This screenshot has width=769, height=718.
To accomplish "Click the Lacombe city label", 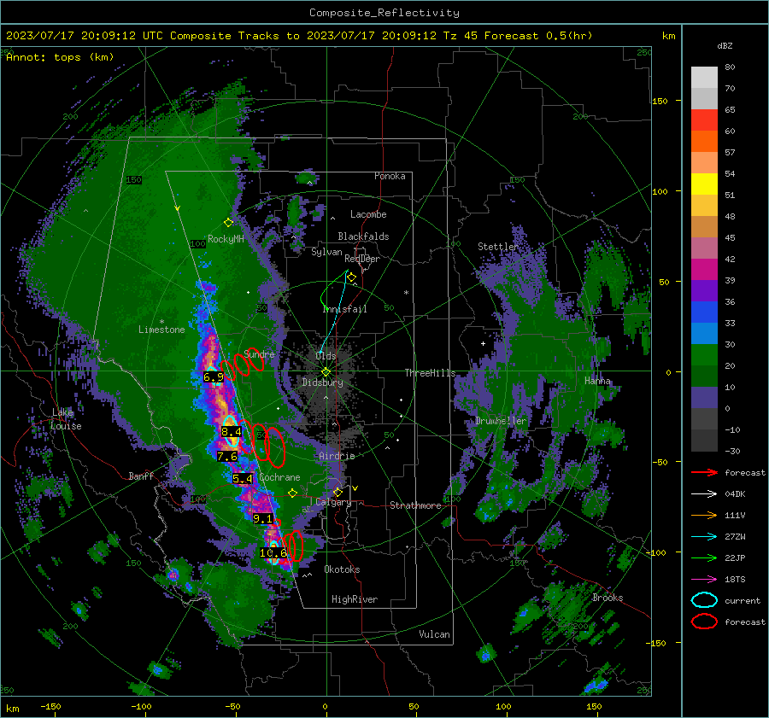I will tap(368, 214).
